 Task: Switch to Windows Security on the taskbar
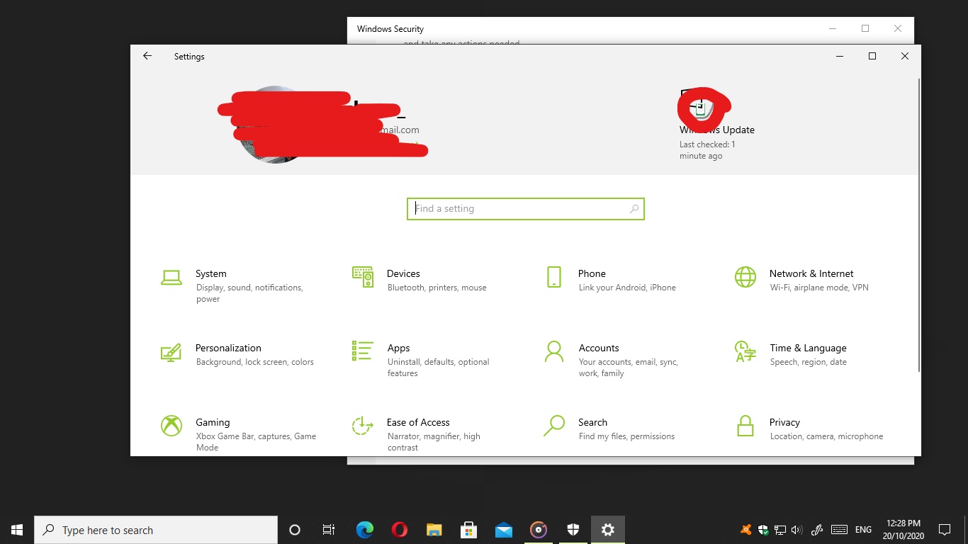pyautogui.click(x=573, y=530)
